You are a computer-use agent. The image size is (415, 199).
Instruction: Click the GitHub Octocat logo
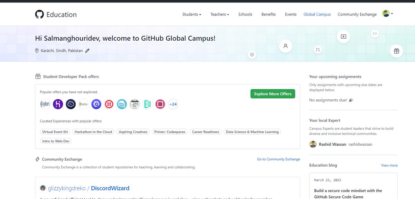[x=39, y=14]
